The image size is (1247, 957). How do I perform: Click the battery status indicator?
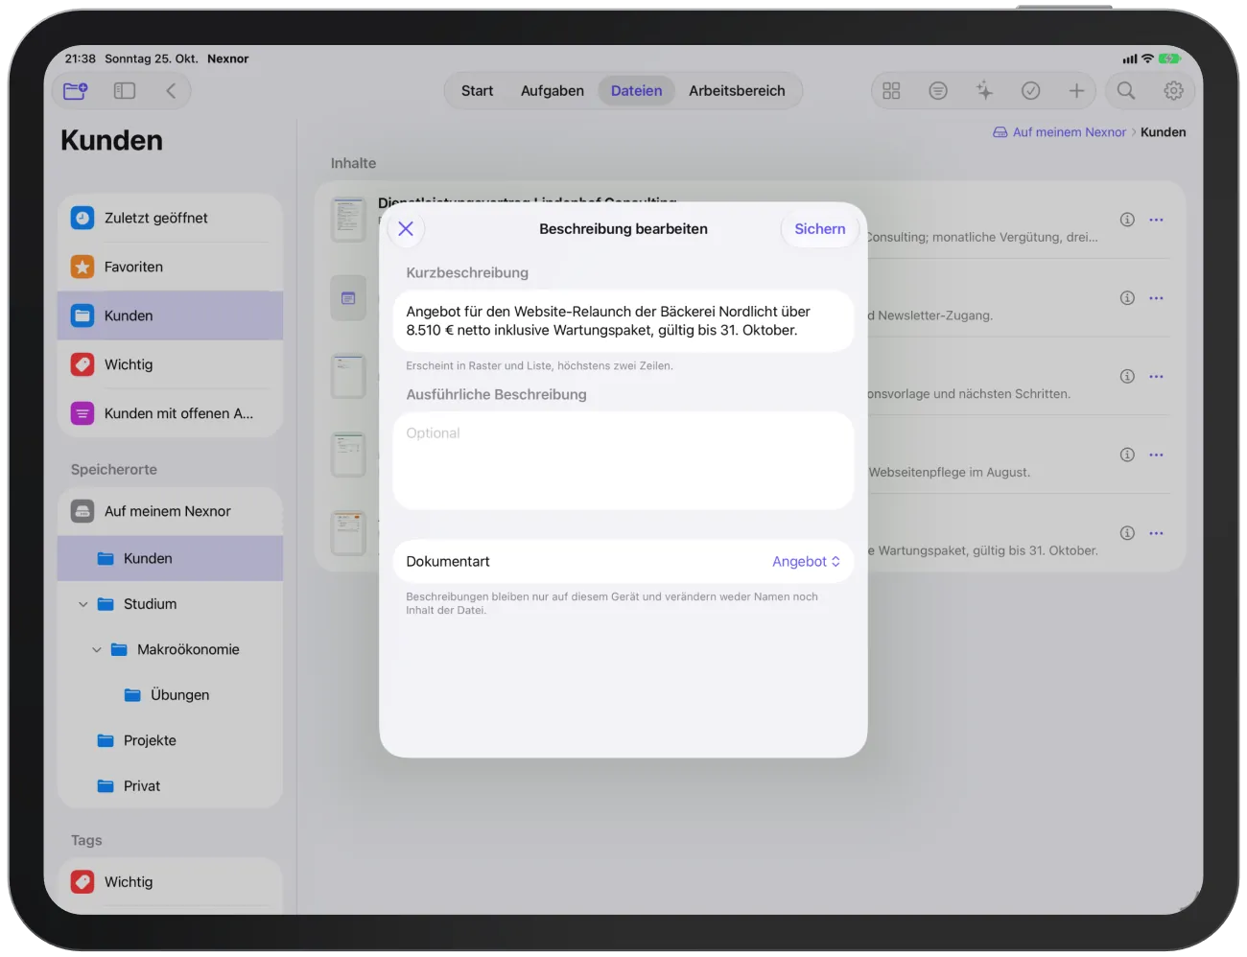1169,58
